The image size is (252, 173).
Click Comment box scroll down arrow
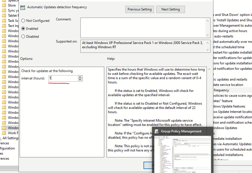[x=208, y=35]
